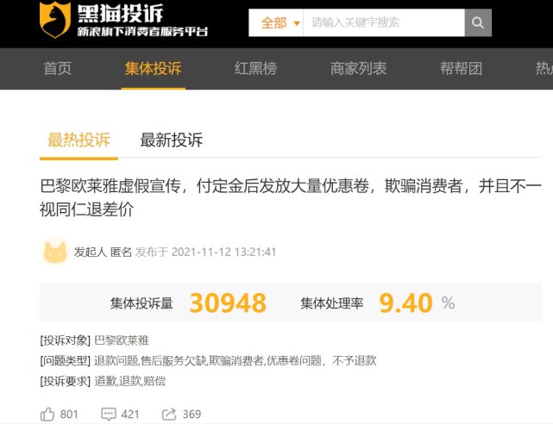Click the 投诉要求 value 道歉,退款,赔偿

click(x=130, y=381)
